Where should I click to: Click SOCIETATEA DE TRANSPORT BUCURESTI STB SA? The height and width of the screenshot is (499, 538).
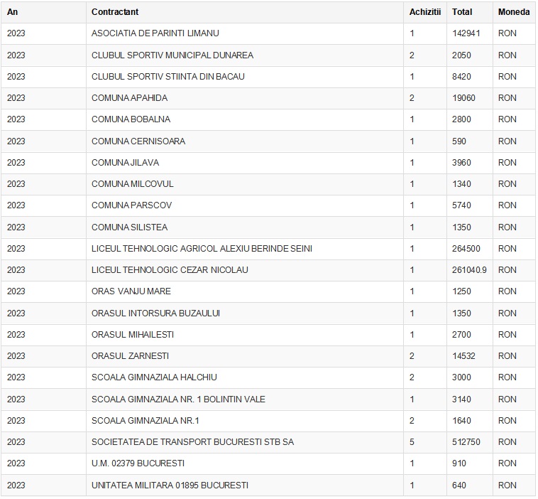click(192, 442)
